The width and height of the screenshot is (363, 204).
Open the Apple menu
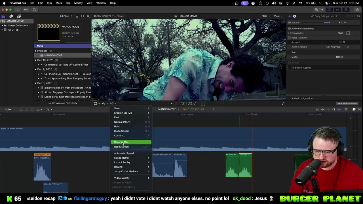tap(4, 3)
